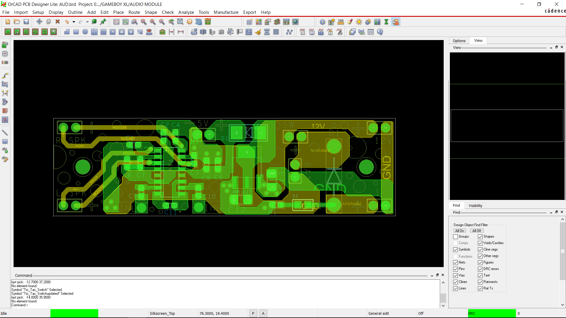Click Silkscreen_Top in status bar
Viewport: 566px width, 318px height.
[x=162, y=314]
